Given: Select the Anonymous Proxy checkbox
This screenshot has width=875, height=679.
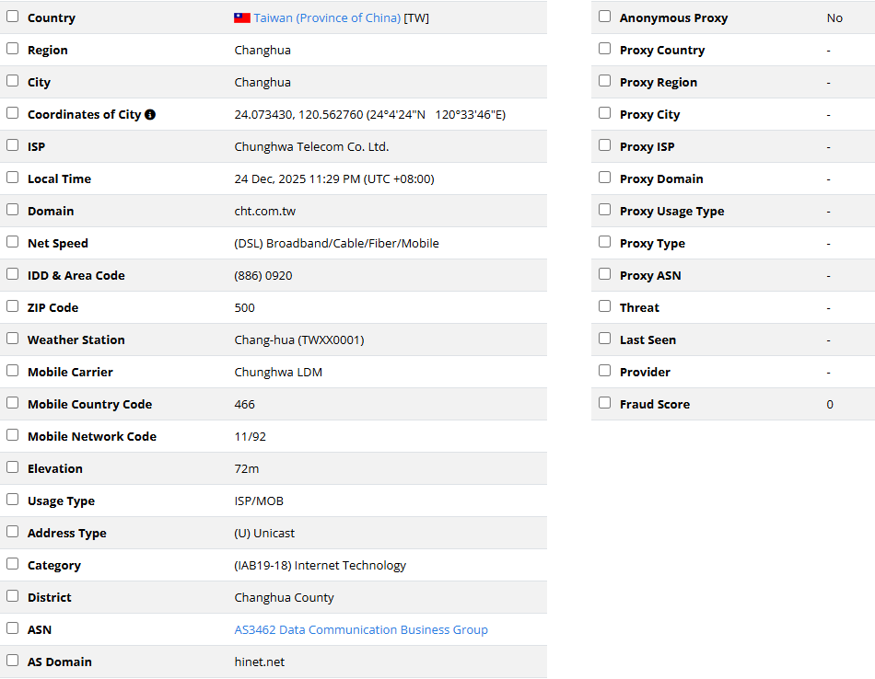Looking at the screenshot, I should (x=604, y=17).
